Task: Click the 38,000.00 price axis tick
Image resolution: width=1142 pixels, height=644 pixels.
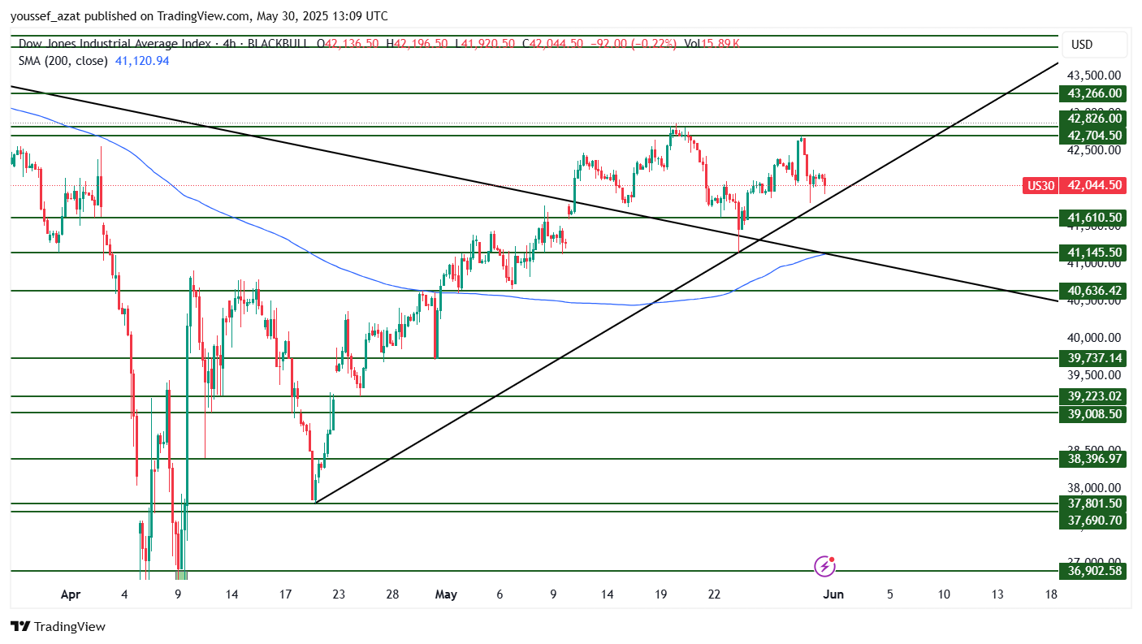Action: click(1096, 488)
